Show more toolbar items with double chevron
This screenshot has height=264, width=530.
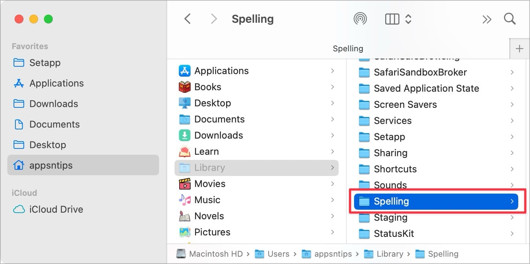[487, 19]
